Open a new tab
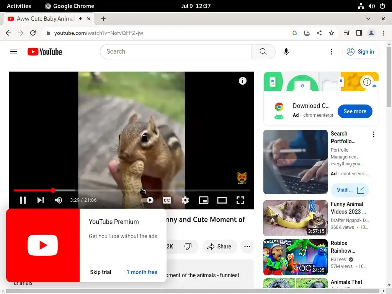The height and width of the screenshot is (294, 392). pyautogui.click(x=103, y=19)
